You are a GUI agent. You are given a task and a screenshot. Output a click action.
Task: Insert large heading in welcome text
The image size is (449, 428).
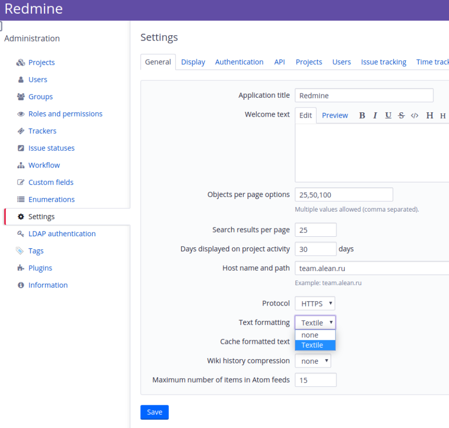430,116
